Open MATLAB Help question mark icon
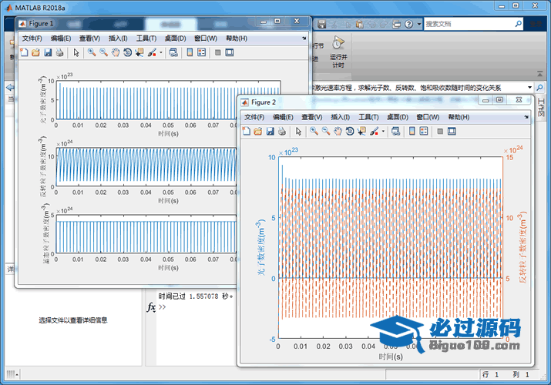Viewport: 551px width, 385px height. (408, 24)
